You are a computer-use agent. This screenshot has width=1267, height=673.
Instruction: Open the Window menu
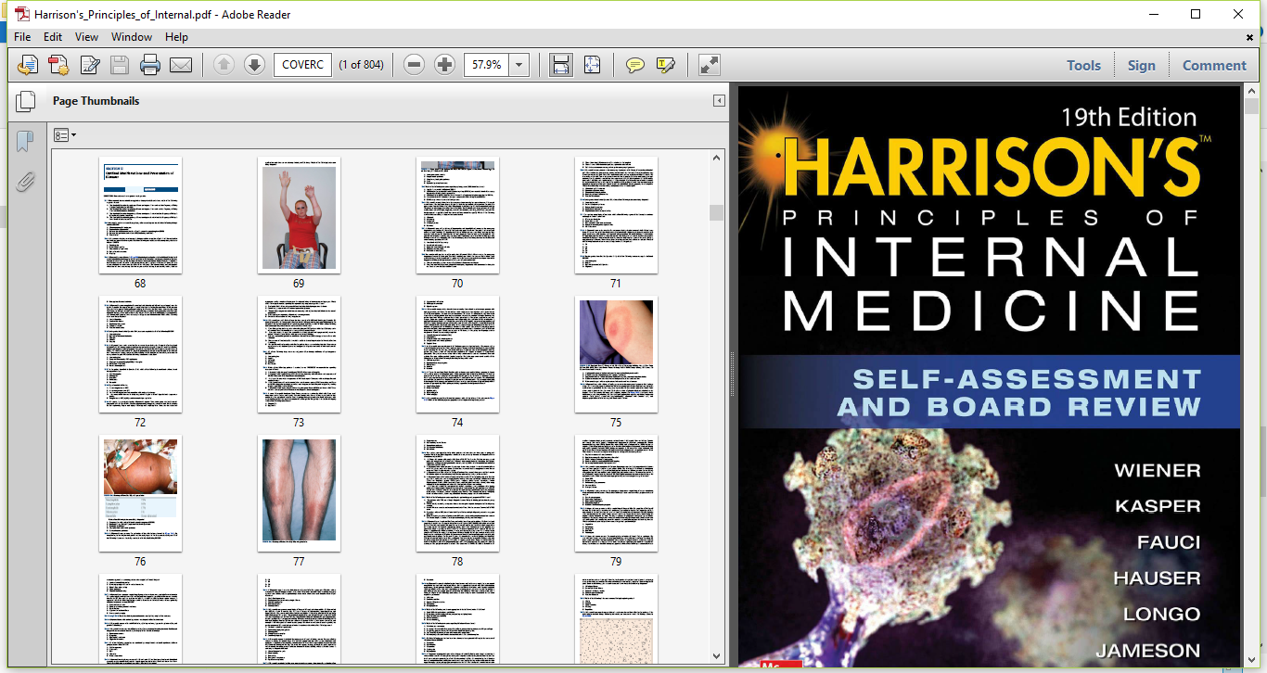point(132,37)
